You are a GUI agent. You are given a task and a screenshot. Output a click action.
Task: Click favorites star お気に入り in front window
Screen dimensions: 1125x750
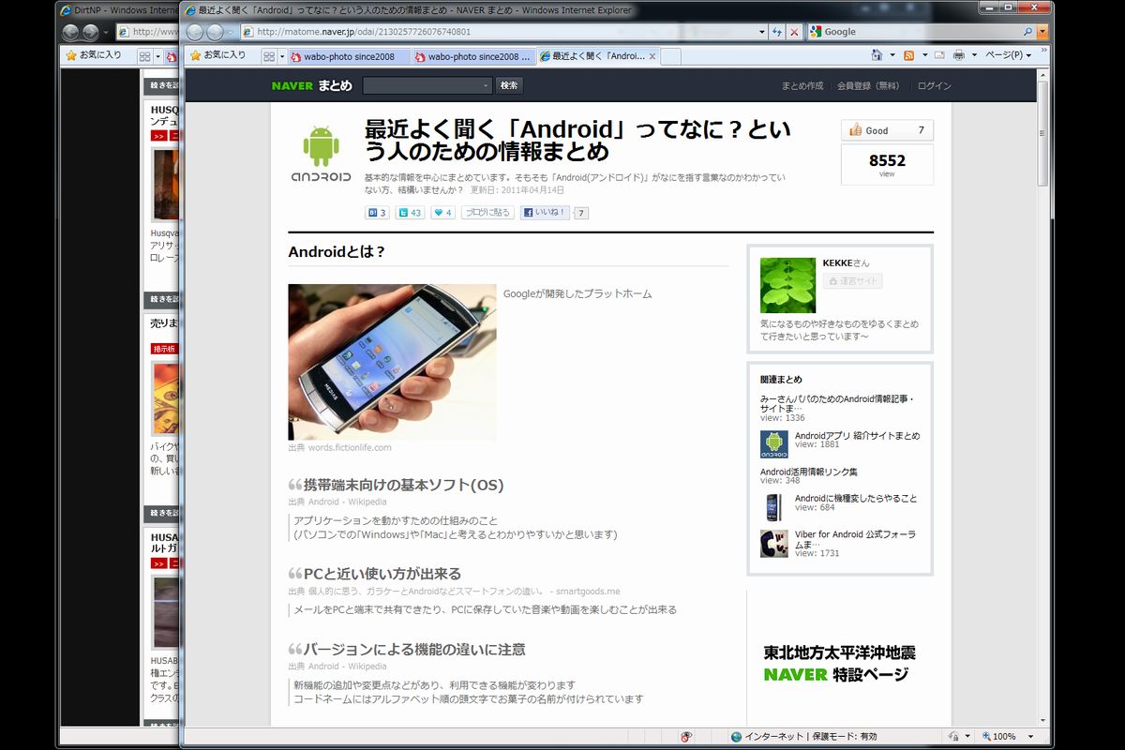pos(217,55)
